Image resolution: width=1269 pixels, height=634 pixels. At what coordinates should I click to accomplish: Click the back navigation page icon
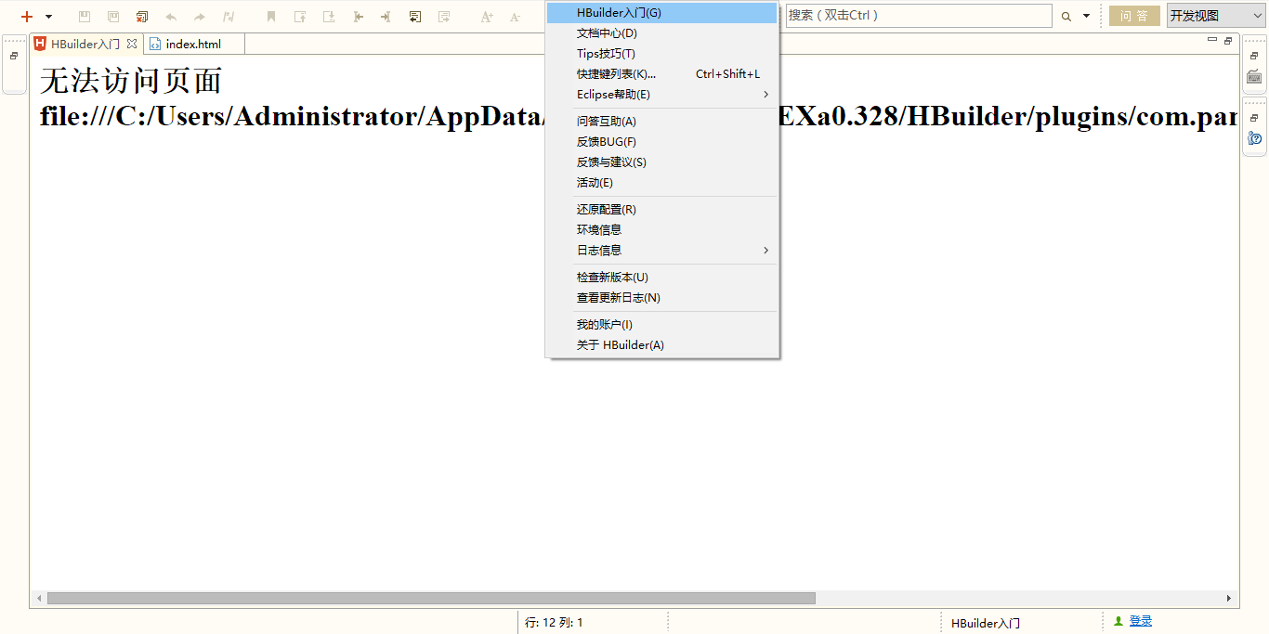(415, 17)
